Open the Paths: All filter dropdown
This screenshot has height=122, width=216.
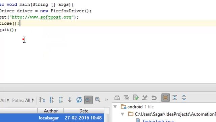coord(23,100)
